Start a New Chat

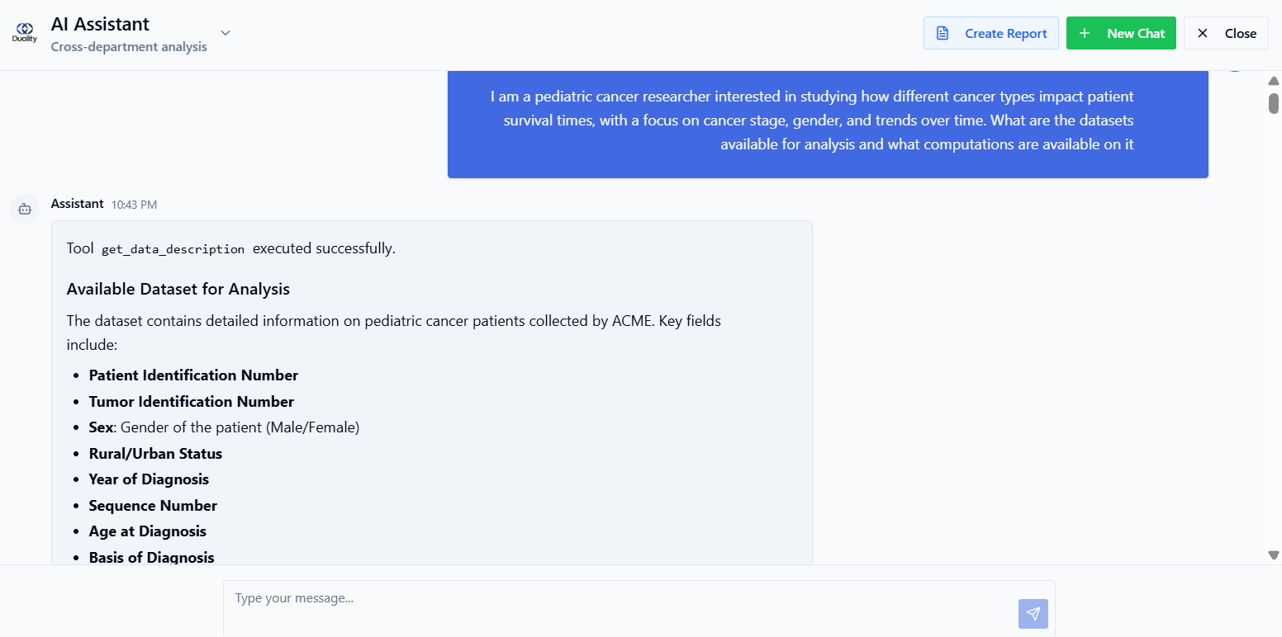pos(1121,33)
